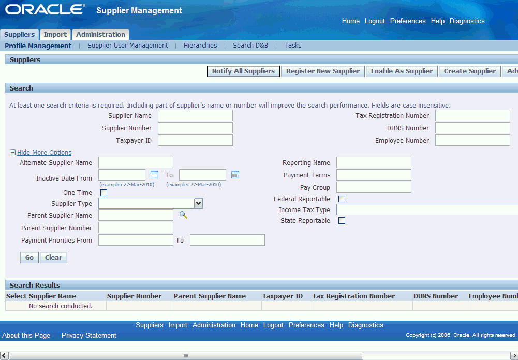Click the footer Preferences link

point(306,325)
